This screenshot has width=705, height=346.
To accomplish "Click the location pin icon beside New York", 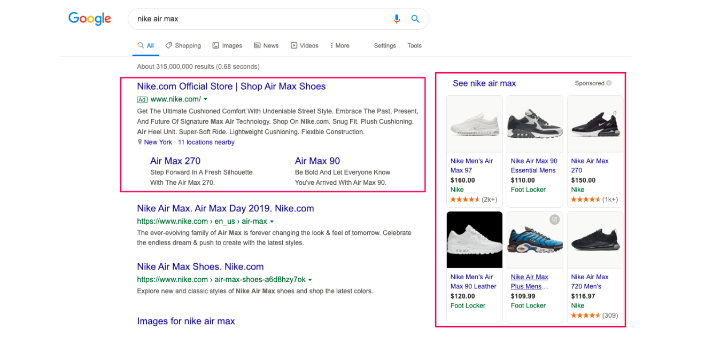I will click(140, 142).
